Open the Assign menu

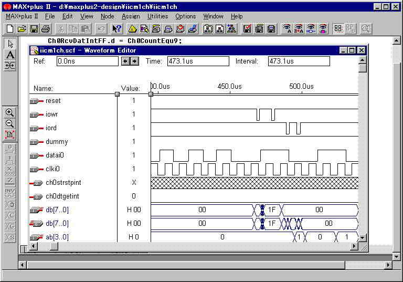click(x=131, y=16)
